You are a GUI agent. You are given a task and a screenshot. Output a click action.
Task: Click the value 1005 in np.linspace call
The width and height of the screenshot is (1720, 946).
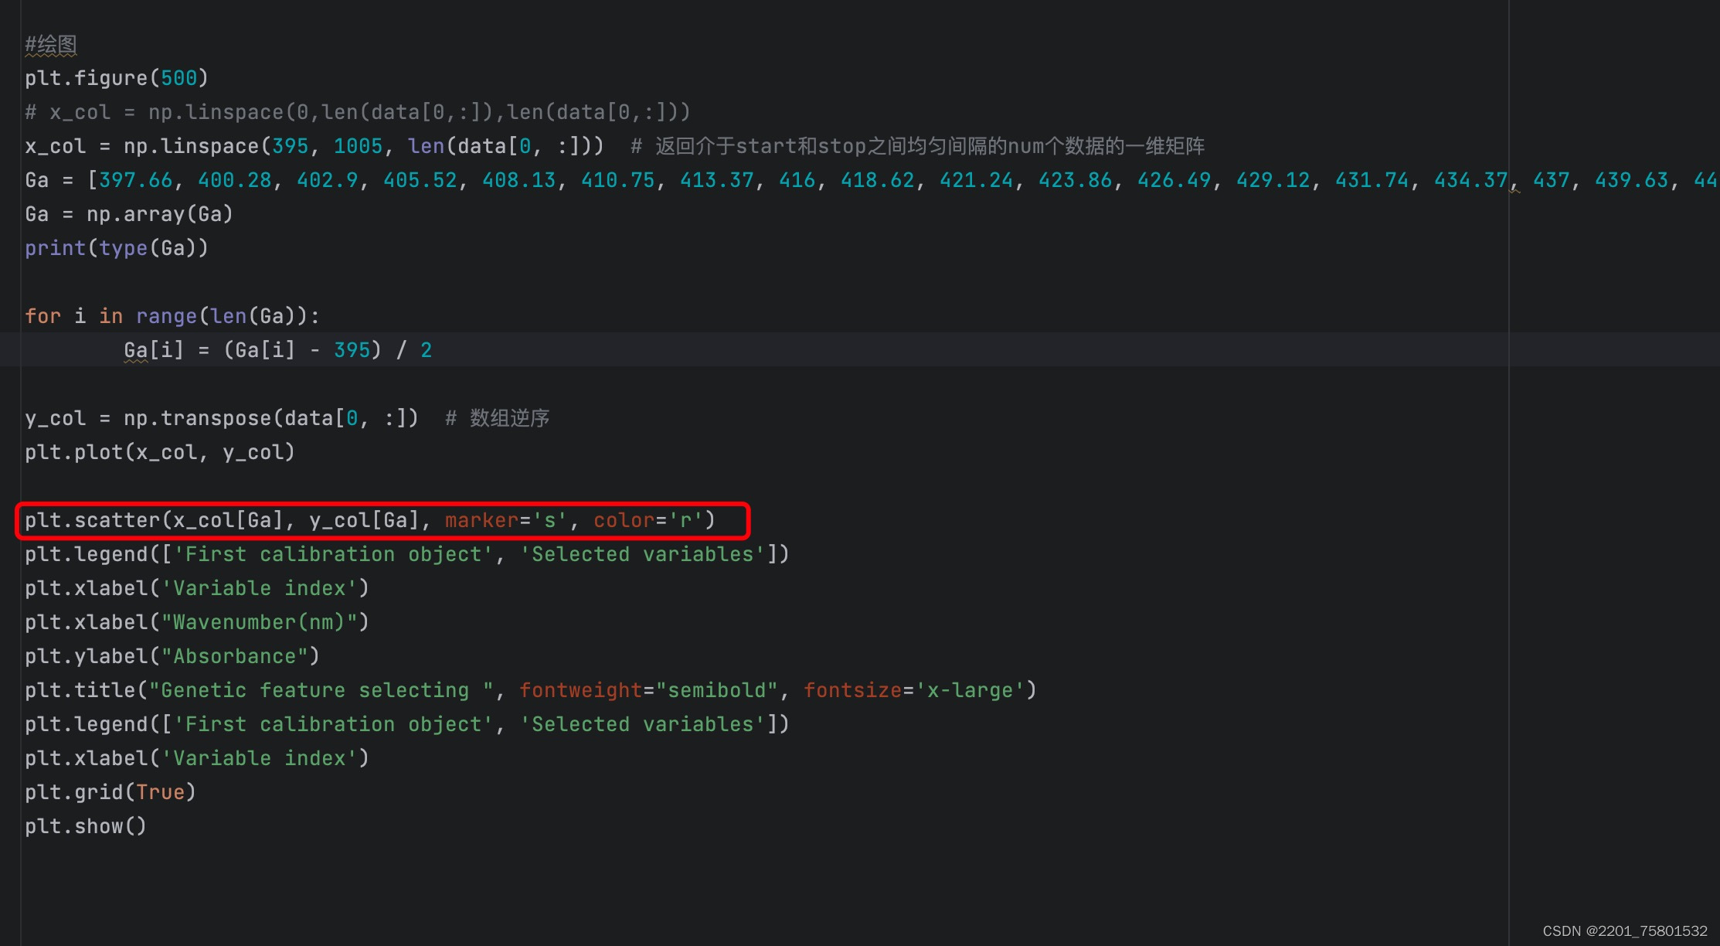358,146
